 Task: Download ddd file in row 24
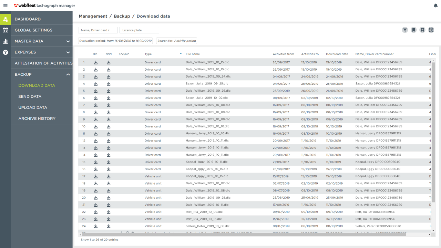tap(109, 226)
